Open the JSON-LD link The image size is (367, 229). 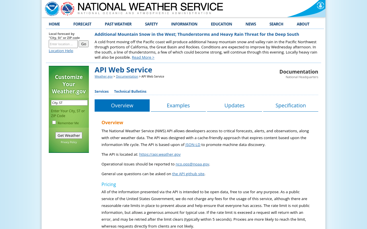(x=193, y=145)
